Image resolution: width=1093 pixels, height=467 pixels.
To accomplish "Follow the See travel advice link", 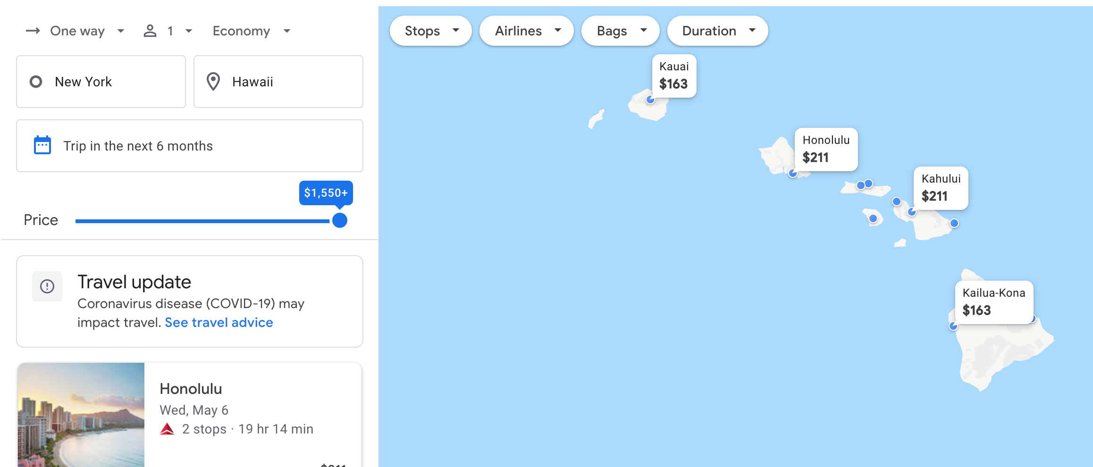I will point(219,323).
